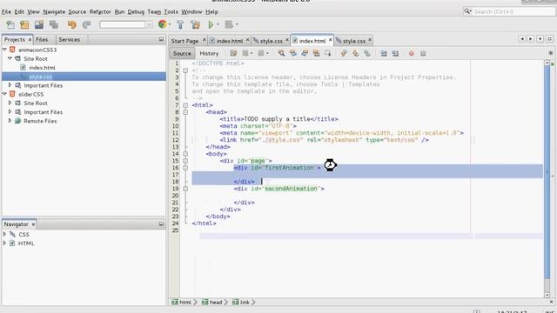Minimize the Projects panel window icon
Viewport: 557px width, 313px height.
point(161,39)
